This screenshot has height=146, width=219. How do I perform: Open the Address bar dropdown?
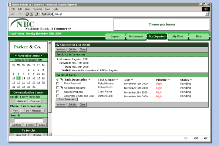tap(207, 14)
